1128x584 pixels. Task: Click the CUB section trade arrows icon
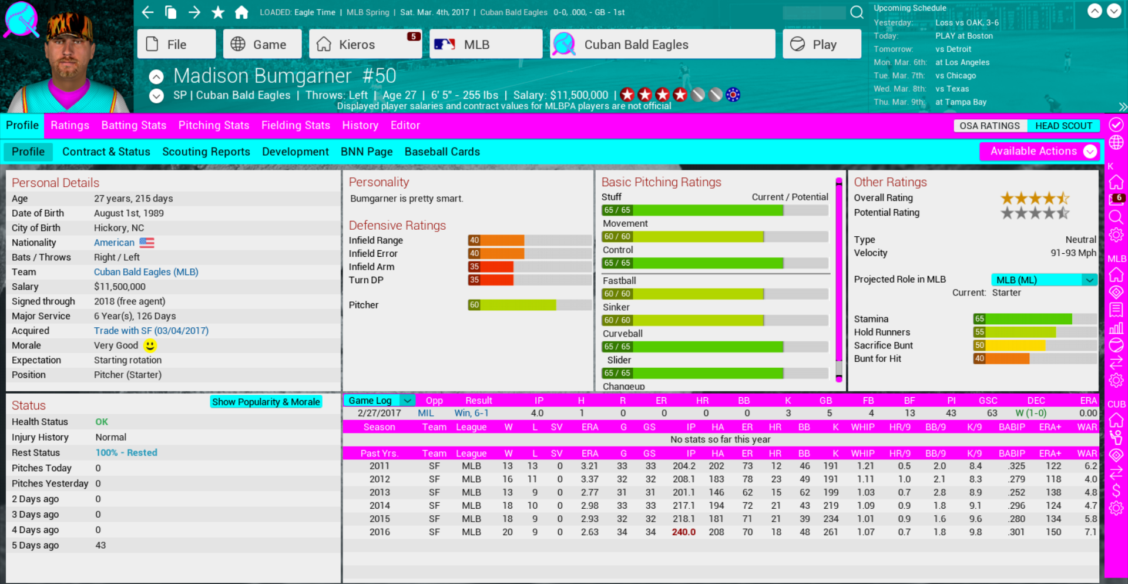coord(1116,472)
